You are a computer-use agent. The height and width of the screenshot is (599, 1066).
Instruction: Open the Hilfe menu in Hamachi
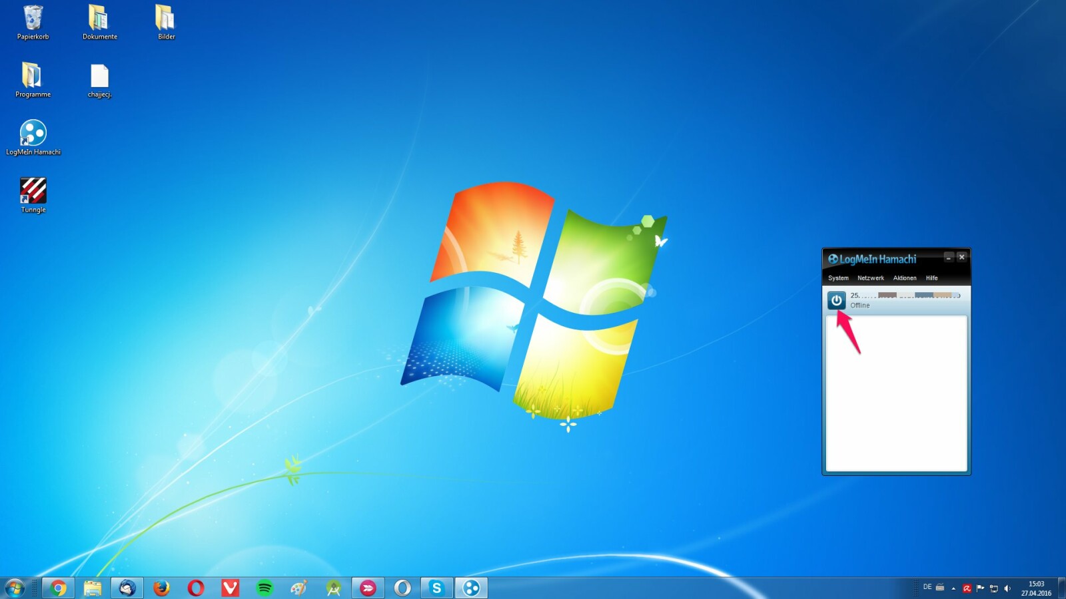pos(931,278)
